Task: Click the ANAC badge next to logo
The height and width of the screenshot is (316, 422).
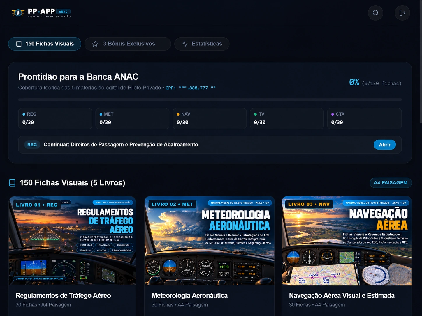Action: (63, 12)
